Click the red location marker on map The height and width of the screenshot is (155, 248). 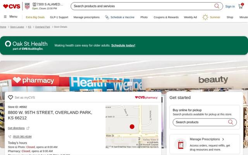[132, 127]
